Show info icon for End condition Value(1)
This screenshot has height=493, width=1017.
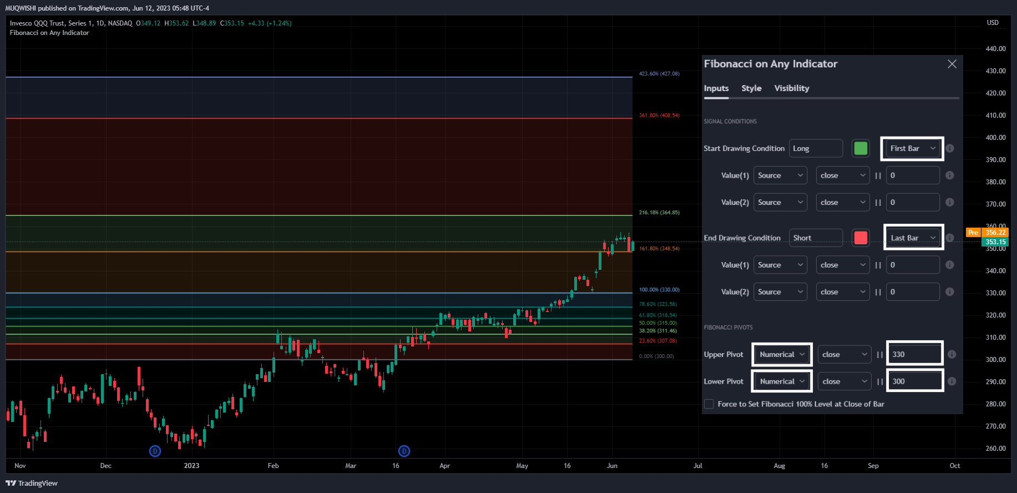click(950, 265)
